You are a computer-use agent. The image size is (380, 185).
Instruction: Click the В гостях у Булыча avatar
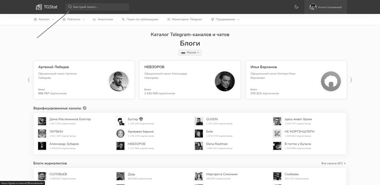(277, 146)
